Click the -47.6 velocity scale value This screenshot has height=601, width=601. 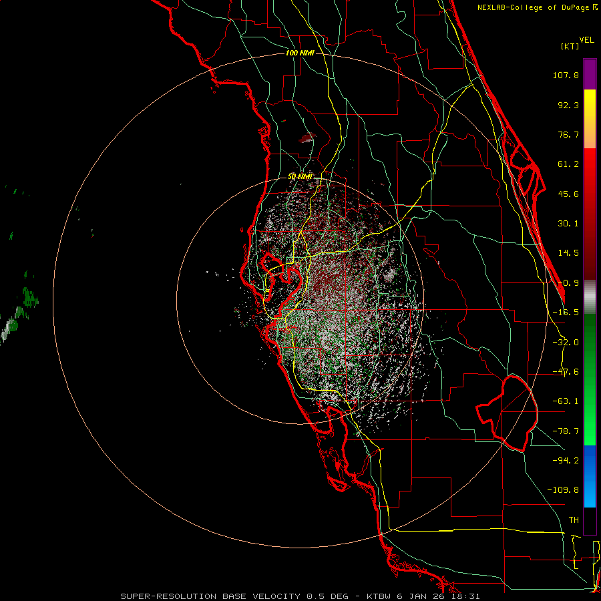(x=566, y=372)
